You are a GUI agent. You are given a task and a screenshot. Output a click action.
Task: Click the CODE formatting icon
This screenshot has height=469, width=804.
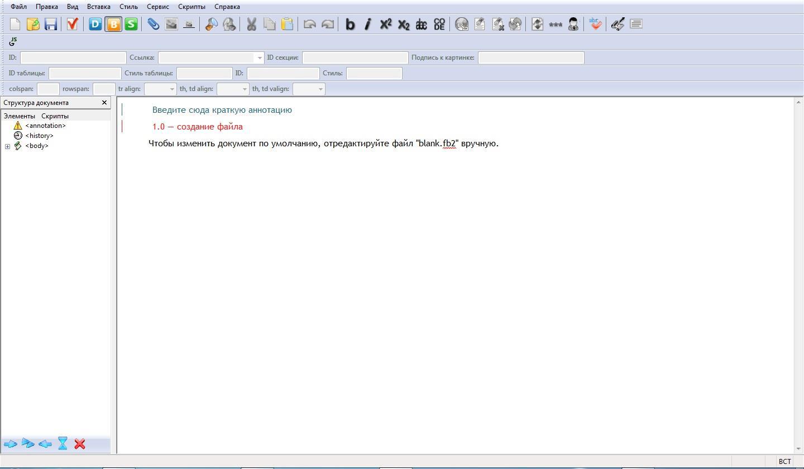(439, 24)
